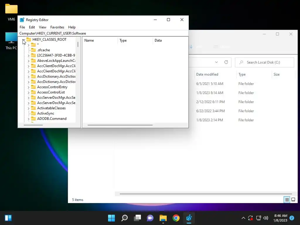Expand the ADODB.Command key

pyautogui.click(x=28, y=119)
